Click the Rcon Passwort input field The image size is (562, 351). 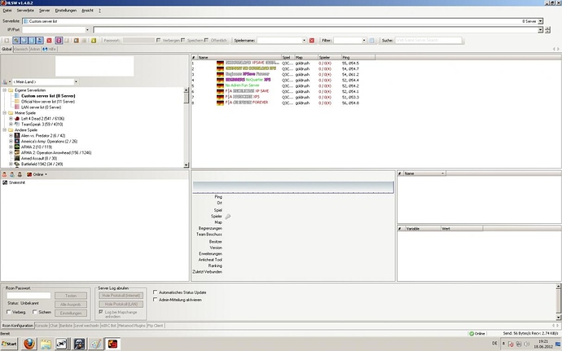coord(29,295)
